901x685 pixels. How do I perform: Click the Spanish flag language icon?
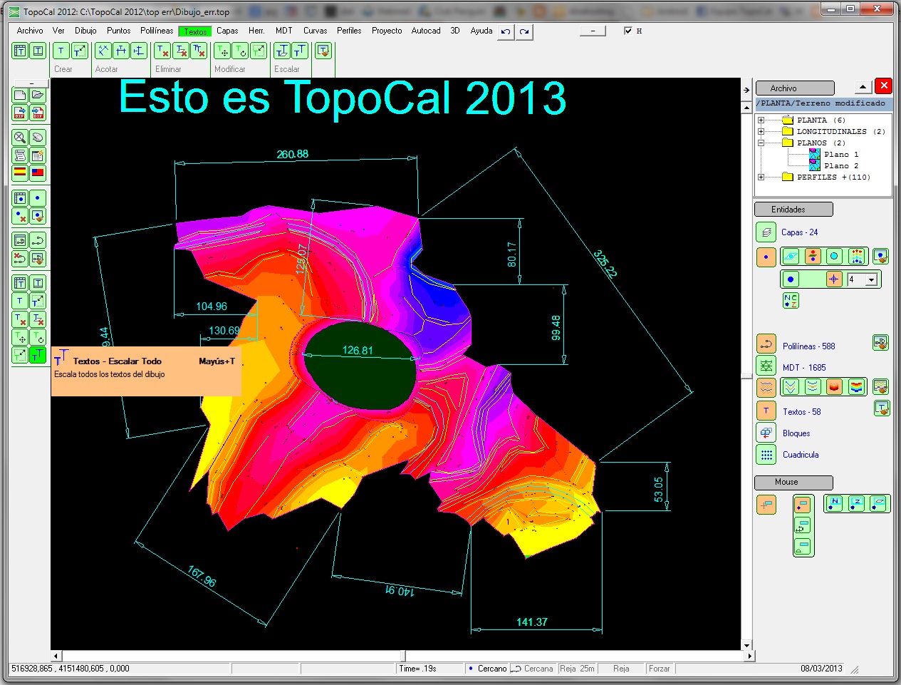[x=20, y=172]
